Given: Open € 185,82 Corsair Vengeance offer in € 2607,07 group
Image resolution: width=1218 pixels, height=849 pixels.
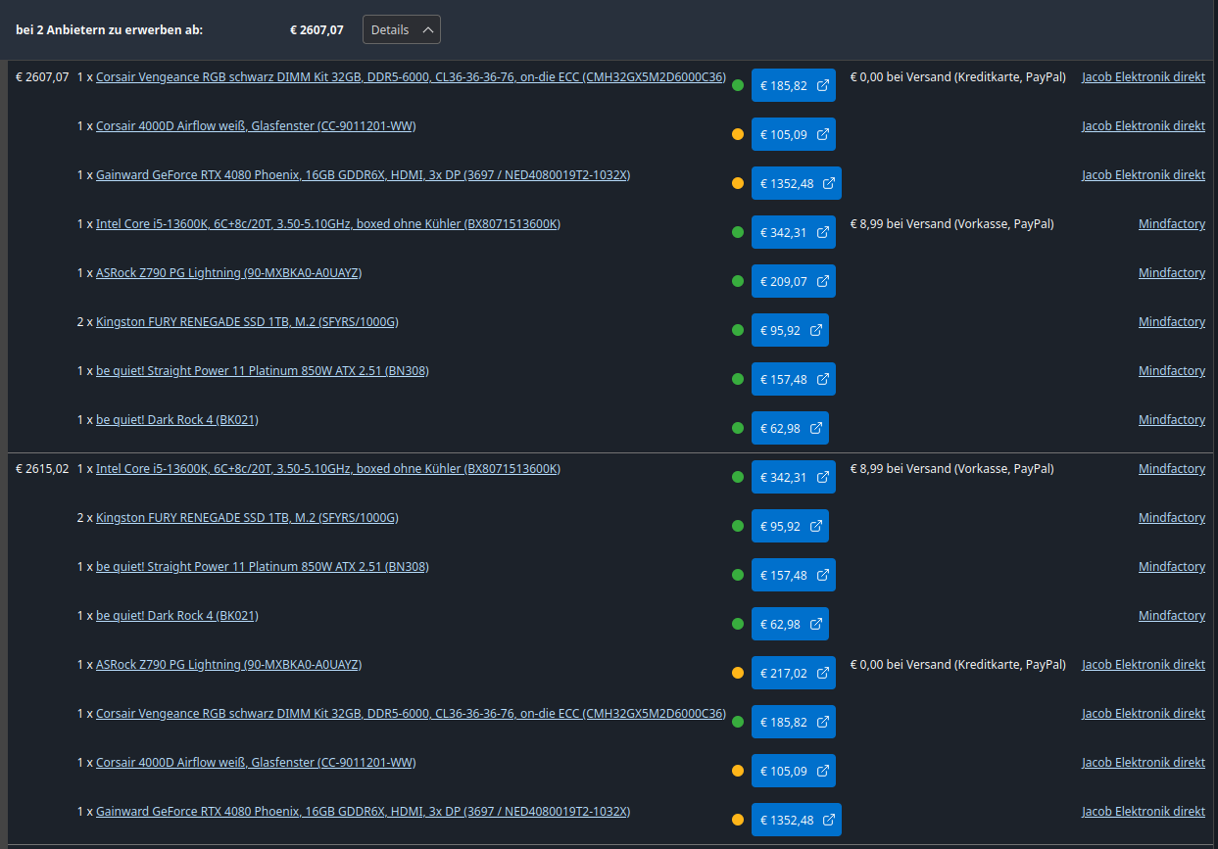Looking at the screenshot, I should click(794, 85).
